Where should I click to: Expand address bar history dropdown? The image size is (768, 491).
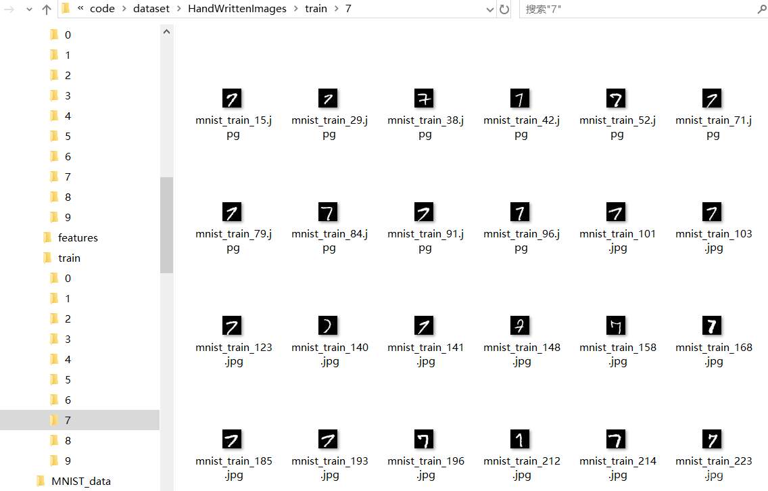(489, 9)
